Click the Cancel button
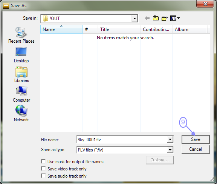The height and width of the screenshot is (184, 217). point(196,149)
